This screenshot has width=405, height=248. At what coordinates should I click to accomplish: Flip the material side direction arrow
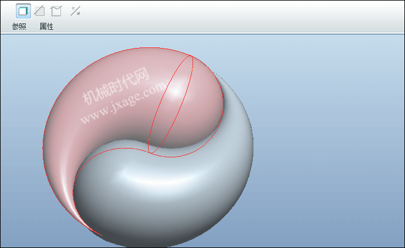click(x=75, y=11)
